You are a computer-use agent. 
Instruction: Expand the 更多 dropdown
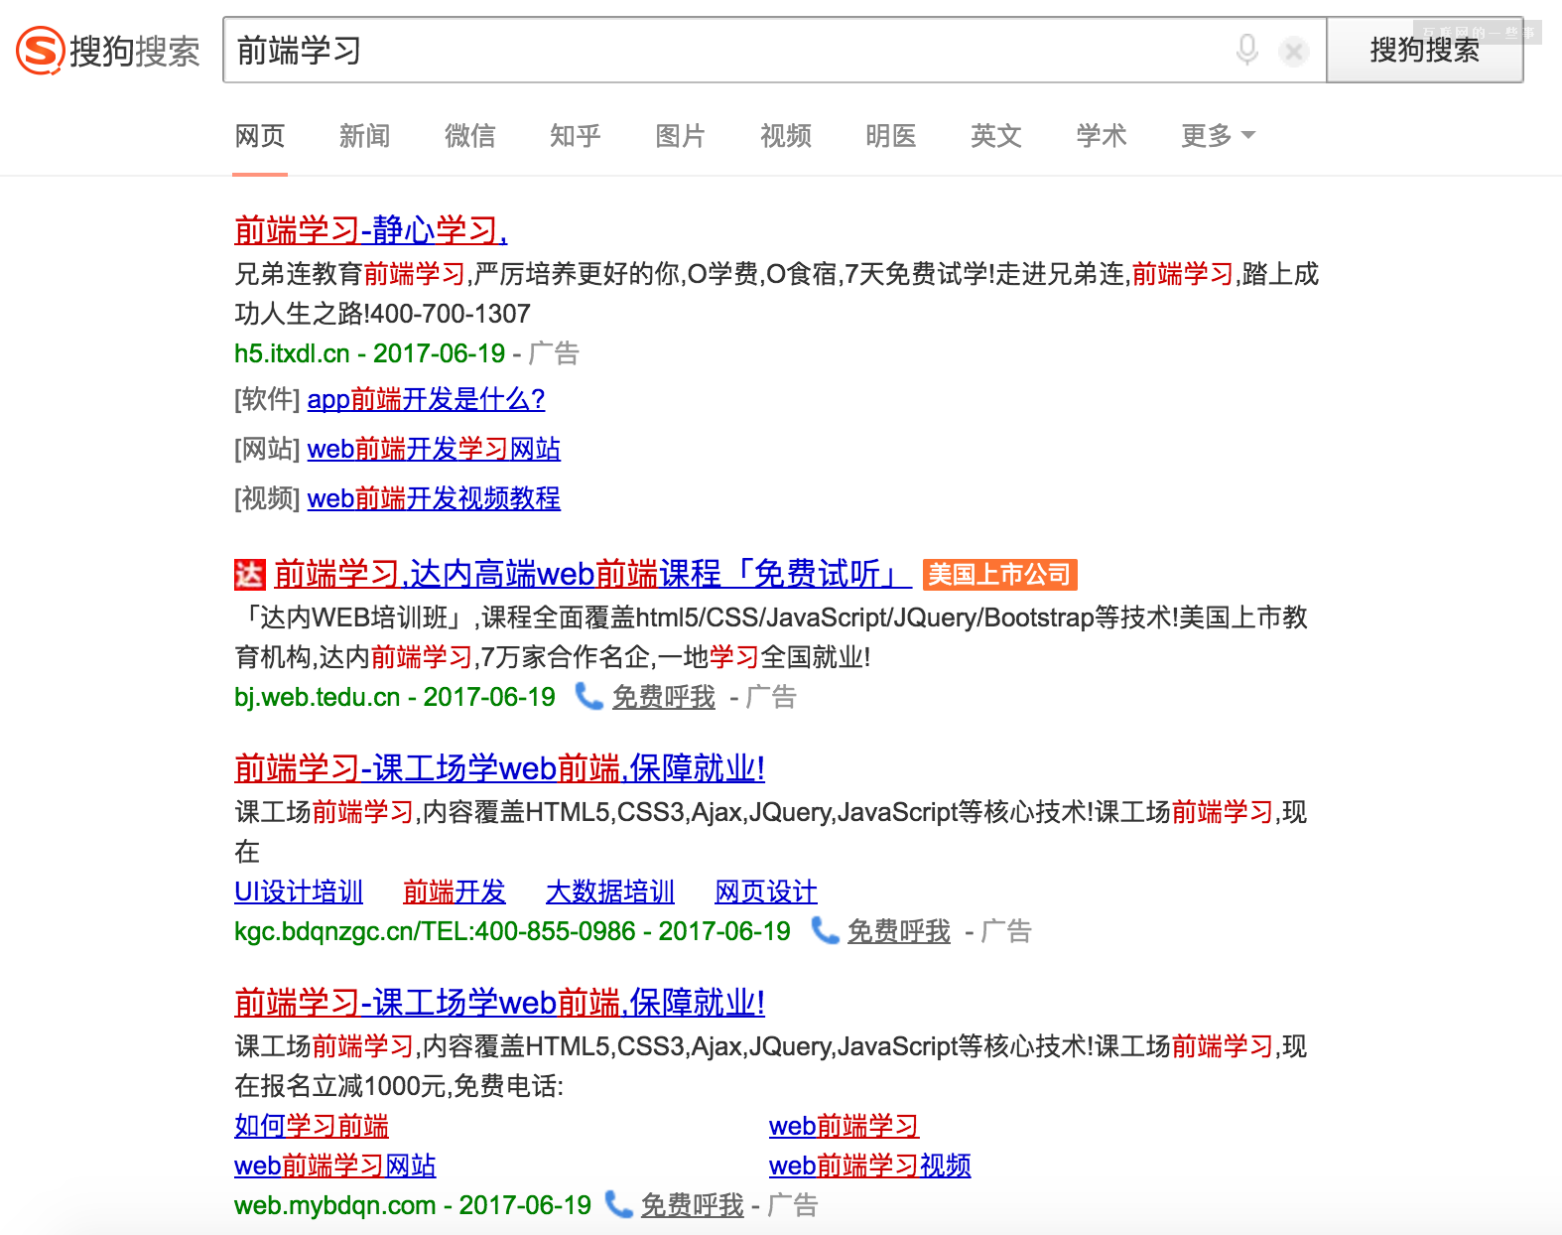point(1218,136)
